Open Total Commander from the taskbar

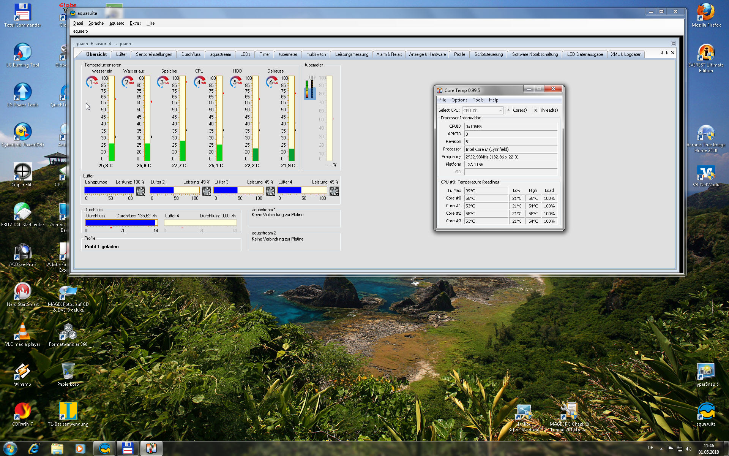[127, 448]
